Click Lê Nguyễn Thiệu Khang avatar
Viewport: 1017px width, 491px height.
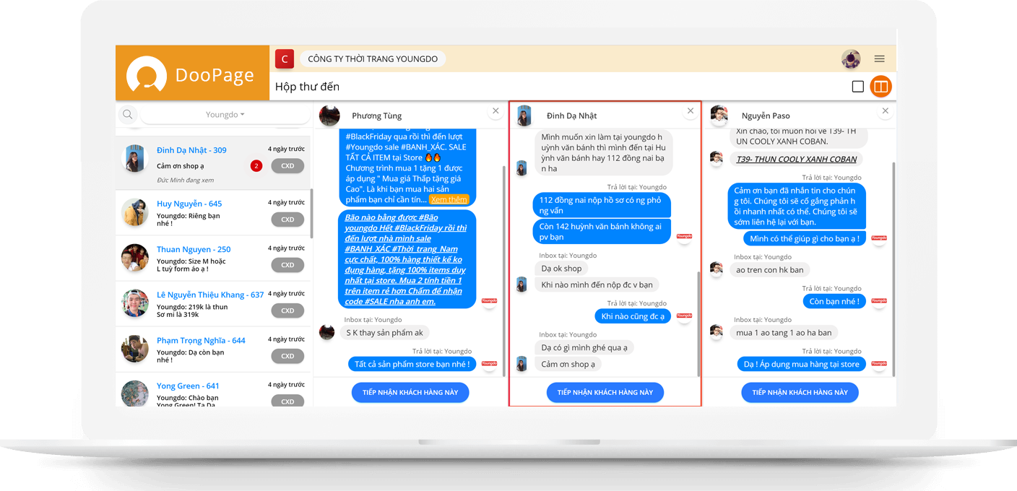[x=134, y=303]
